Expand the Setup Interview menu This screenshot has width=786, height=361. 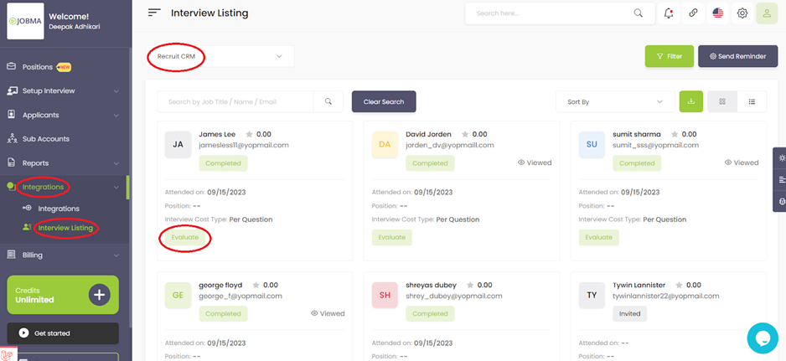click(x=64, y=90)
